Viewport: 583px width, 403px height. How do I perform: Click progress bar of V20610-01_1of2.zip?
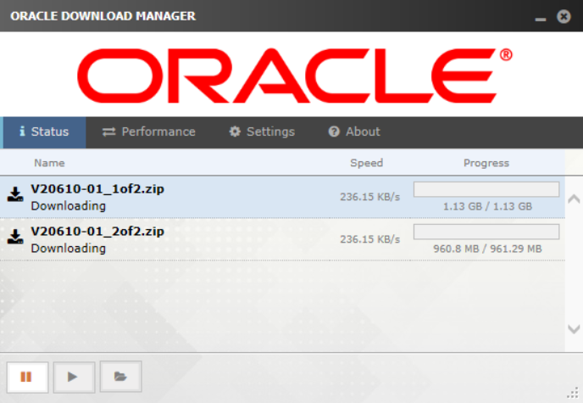click(486, 189)
